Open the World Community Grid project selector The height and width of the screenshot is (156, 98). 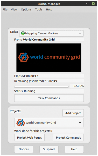tap(49, 123)
